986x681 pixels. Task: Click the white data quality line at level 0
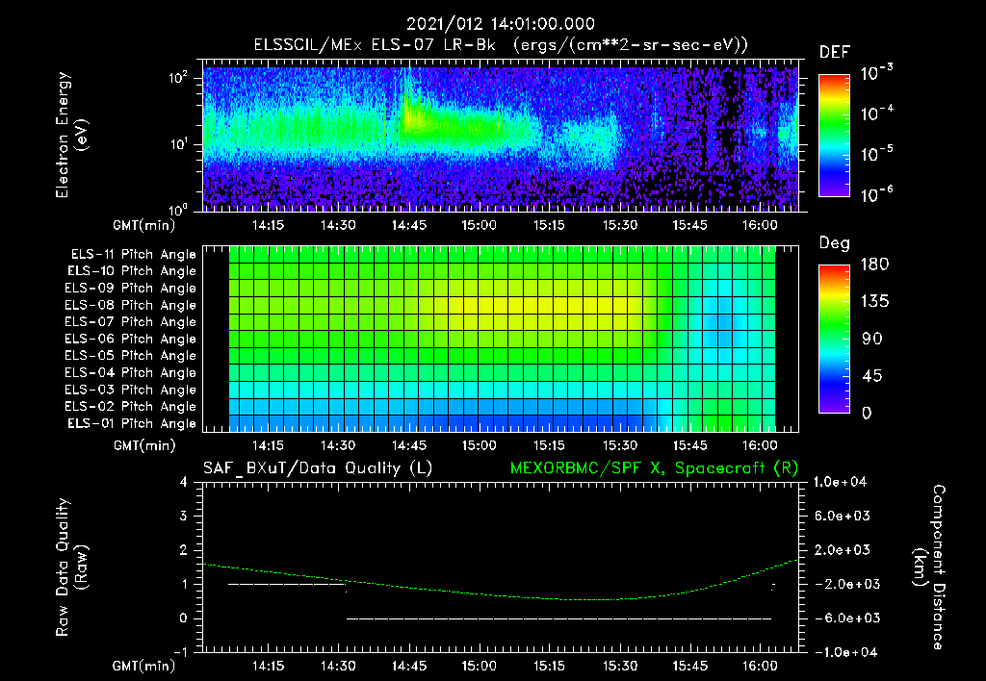[x=559, y=618]
